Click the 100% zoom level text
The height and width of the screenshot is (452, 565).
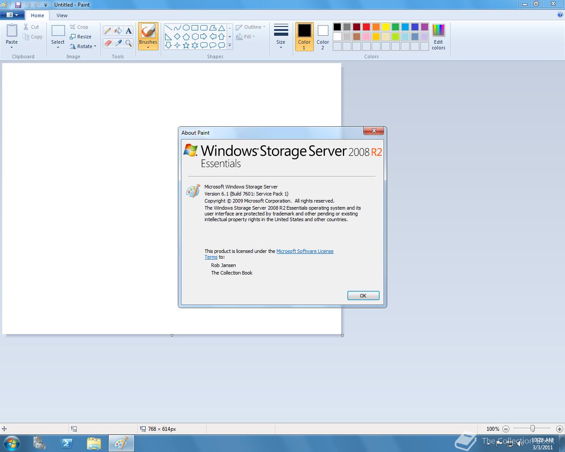point(493,429)
